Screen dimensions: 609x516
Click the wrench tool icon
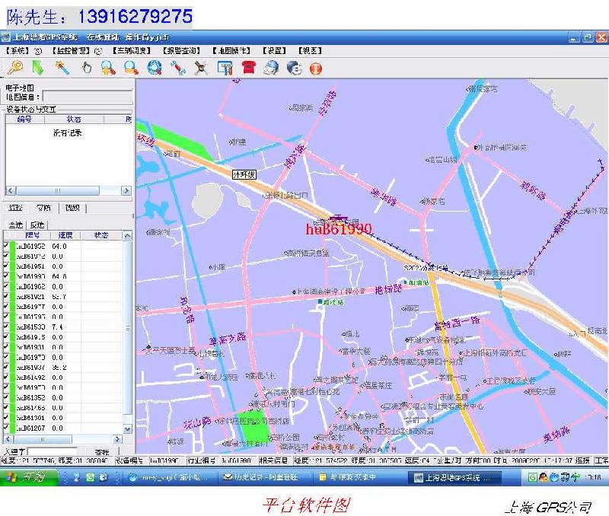tap(177, 68)
